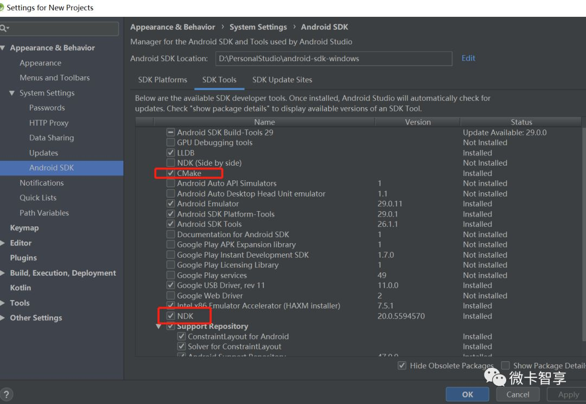Screen dimensions: 586x404
Task: Open Appearance settings page
Action: (x=40, y=63)
